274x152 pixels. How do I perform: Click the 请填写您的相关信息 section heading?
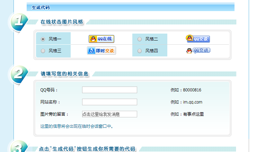[x=64, y=73]
